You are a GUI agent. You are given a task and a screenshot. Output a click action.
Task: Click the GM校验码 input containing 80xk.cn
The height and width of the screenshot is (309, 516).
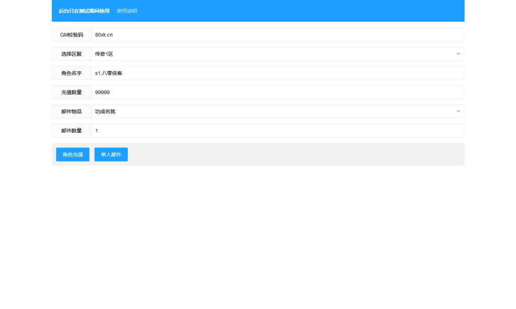click(x=277, y=35)
